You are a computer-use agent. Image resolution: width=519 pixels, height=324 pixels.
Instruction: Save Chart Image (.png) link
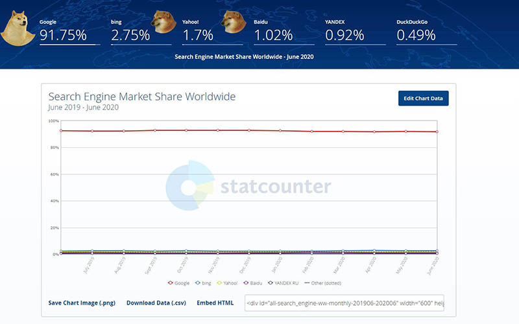(82, 303)
